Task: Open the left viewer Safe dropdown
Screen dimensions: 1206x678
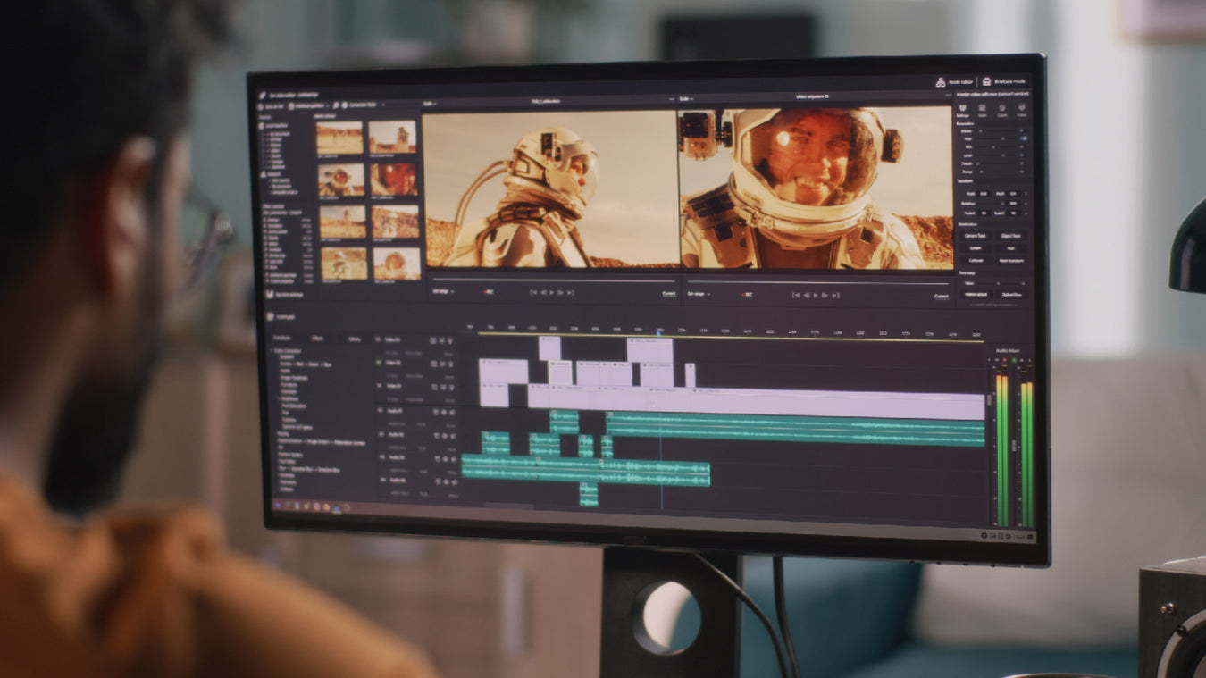Action: [x=429, y=103]
